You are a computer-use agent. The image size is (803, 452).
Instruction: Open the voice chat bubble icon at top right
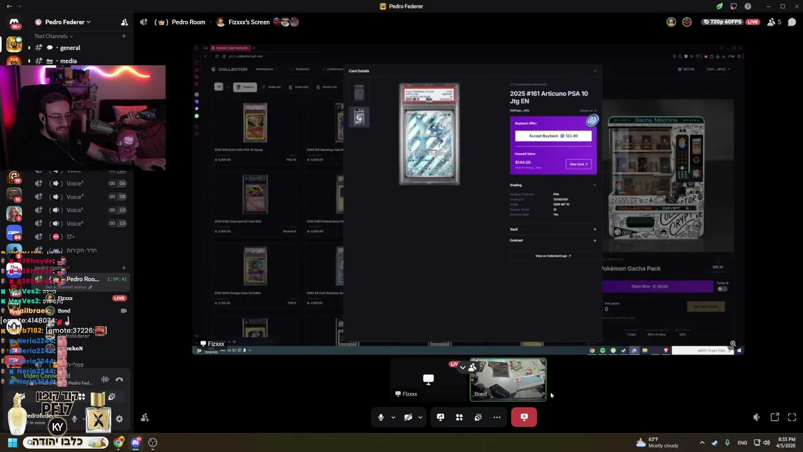pos(792,22)
